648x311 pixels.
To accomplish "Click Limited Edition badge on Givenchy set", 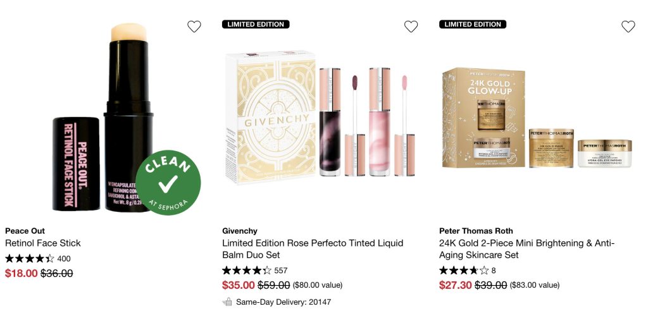I will pos(256,24).
